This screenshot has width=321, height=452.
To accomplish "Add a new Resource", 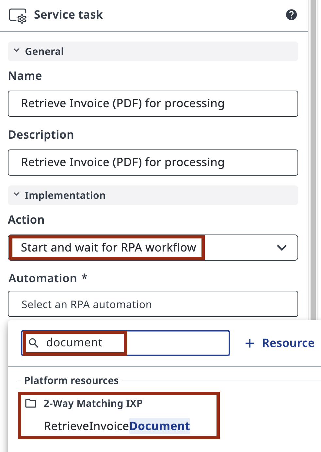I will point(280,343).
